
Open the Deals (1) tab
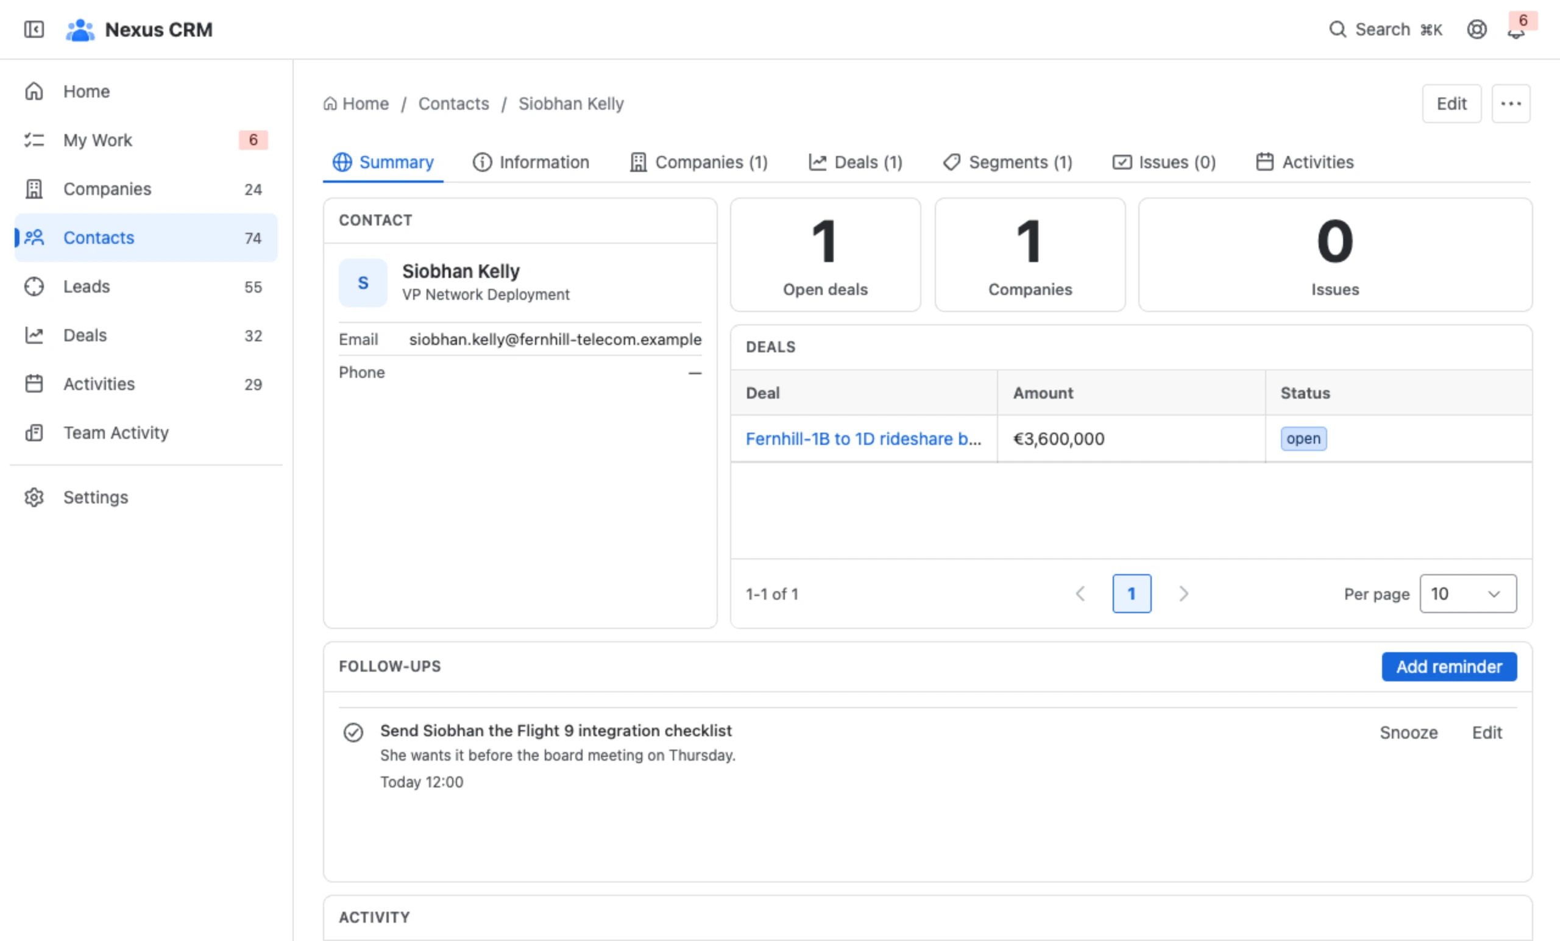click(x=856, y=162)
